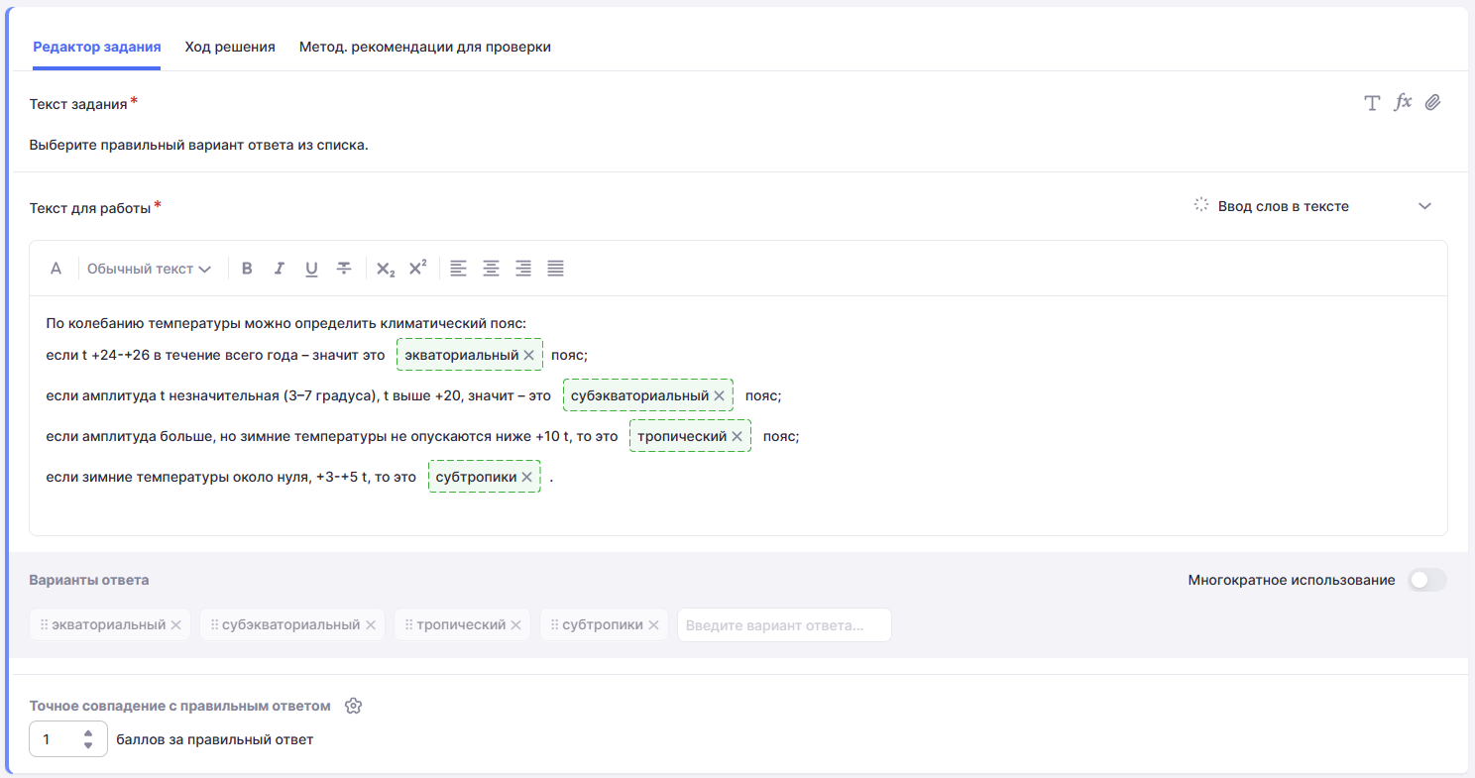Apply subscript formatting

pos(386,269)
